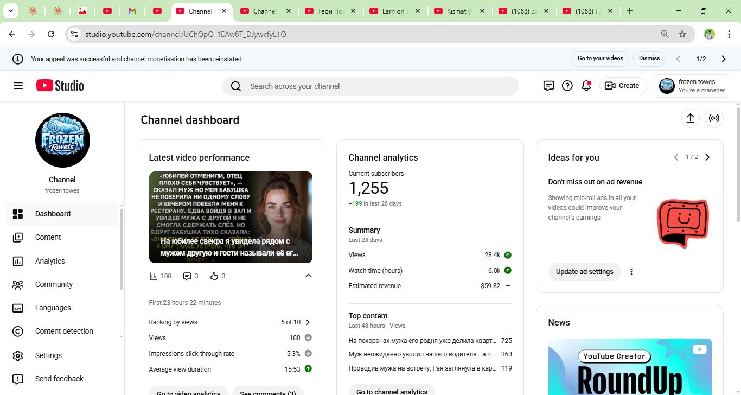Click the video likes thumbs-up icon
Image resolution: width=741 pixels, height=395 pixels.
coord(214,276)
